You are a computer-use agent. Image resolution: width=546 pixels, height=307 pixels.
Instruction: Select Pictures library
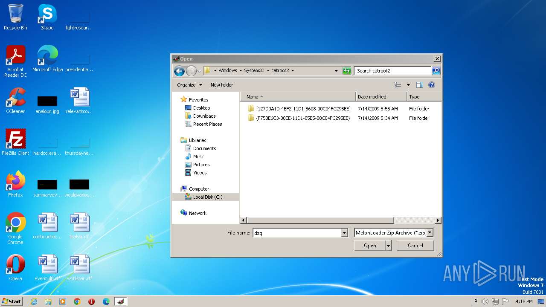201,165
